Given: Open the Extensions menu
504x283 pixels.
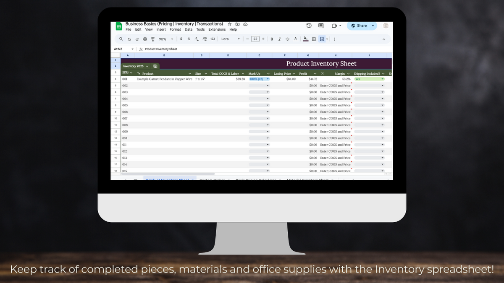Looking at the screenshot, I should [217, 30].
